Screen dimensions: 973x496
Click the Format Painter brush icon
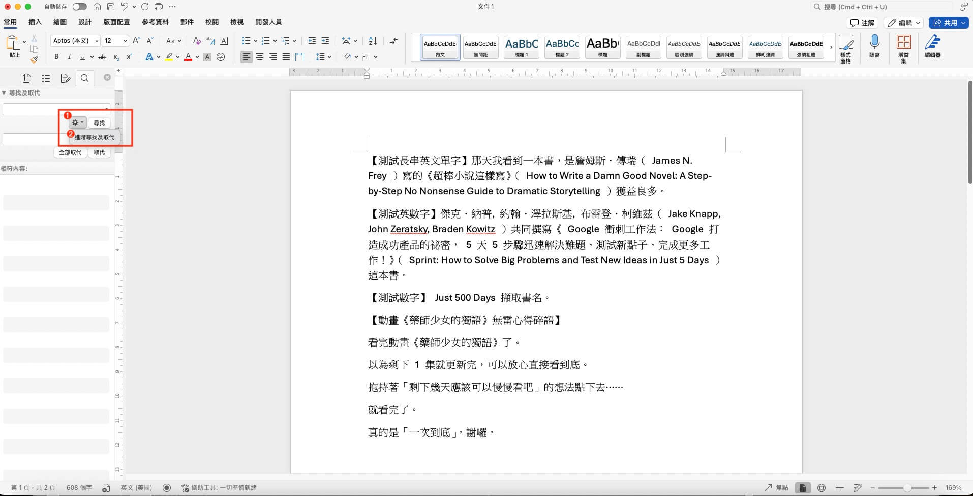tap(34, 59)
